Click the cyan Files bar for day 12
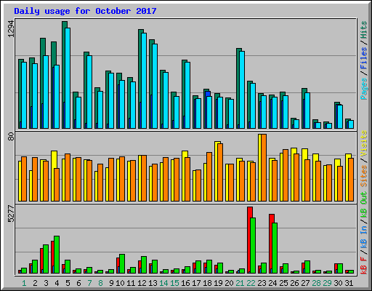This screenshot has width=372, height=291. point(144,81)
